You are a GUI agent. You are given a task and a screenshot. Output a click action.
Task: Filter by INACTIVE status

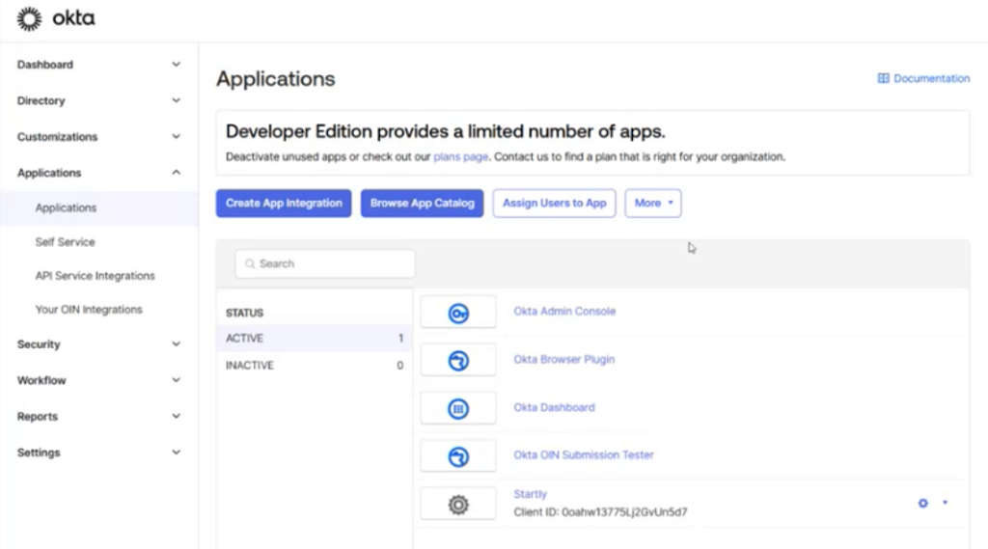(x=315, y=365)
